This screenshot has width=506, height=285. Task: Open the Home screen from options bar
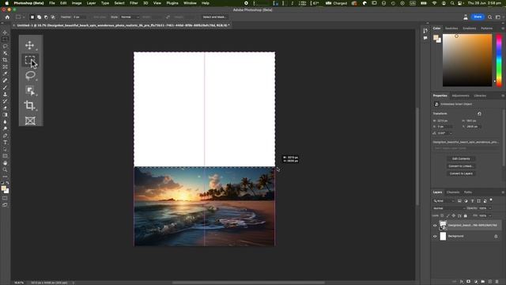click(x=7, y=17)
